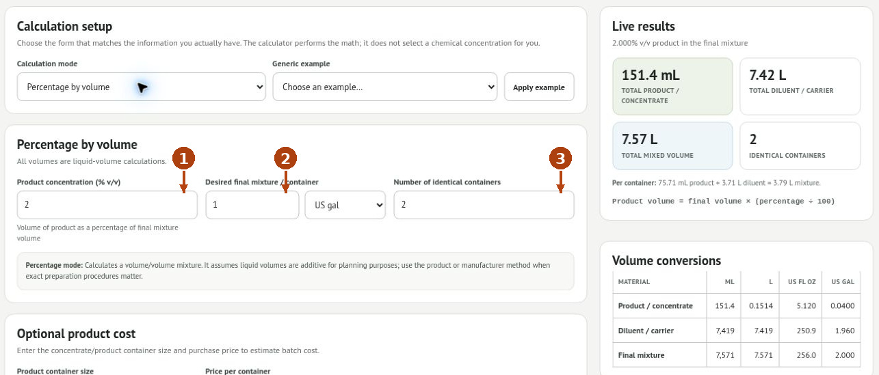Select the Total diluent / carrier result card

pyautogui.click(x=800, y=86)
